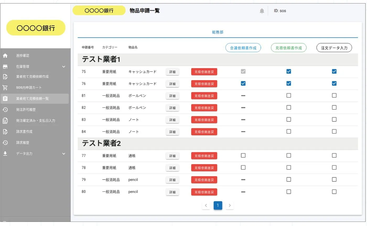The height and width of the screenshot is (226, 367).
Task: Check 注文データ入力 checkbox for row 80
Action: [334, 192]
